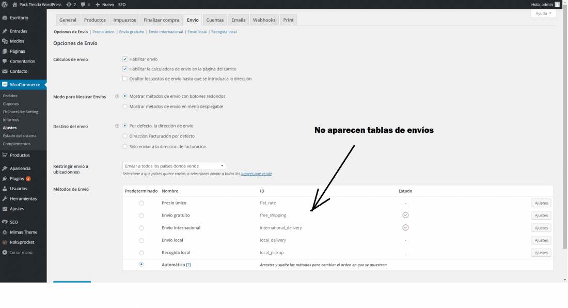Open Envío Internacional subsection link at top
The width and height of the screenshot is (568, 308).
pos(166,32)
